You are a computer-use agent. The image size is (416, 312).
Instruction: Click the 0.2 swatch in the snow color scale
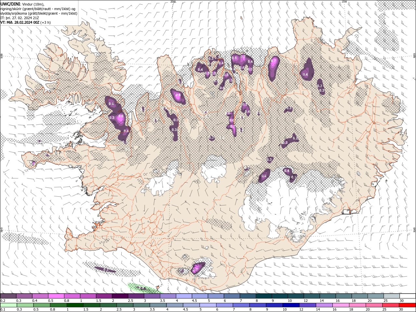pos(8,296)
